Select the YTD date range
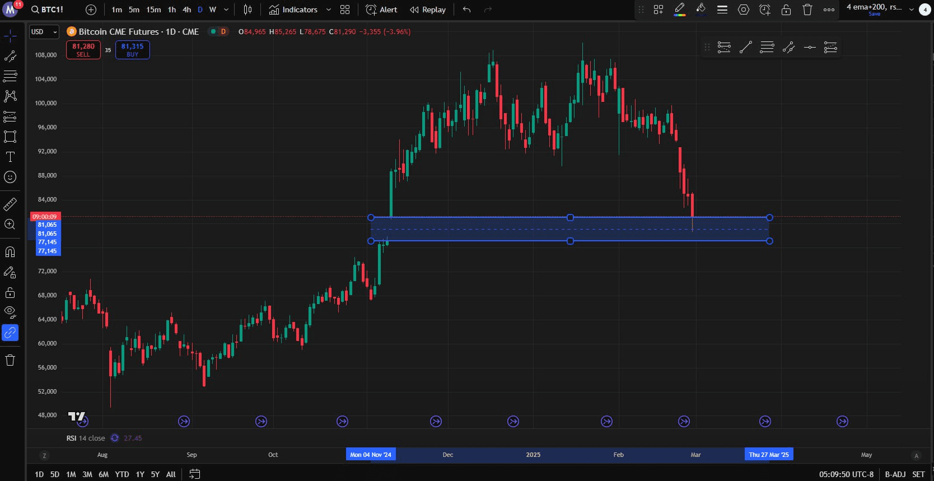The image size is (934, 481). coord(122,474)
